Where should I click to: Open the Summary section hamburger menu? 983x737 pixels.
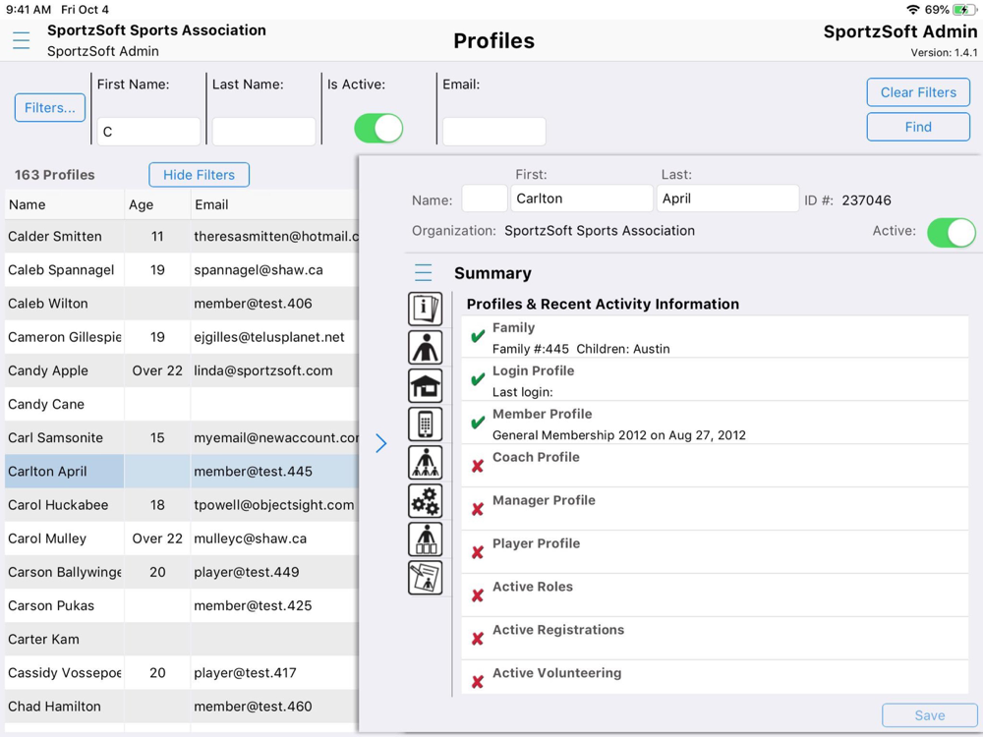(x=423, y=272)
